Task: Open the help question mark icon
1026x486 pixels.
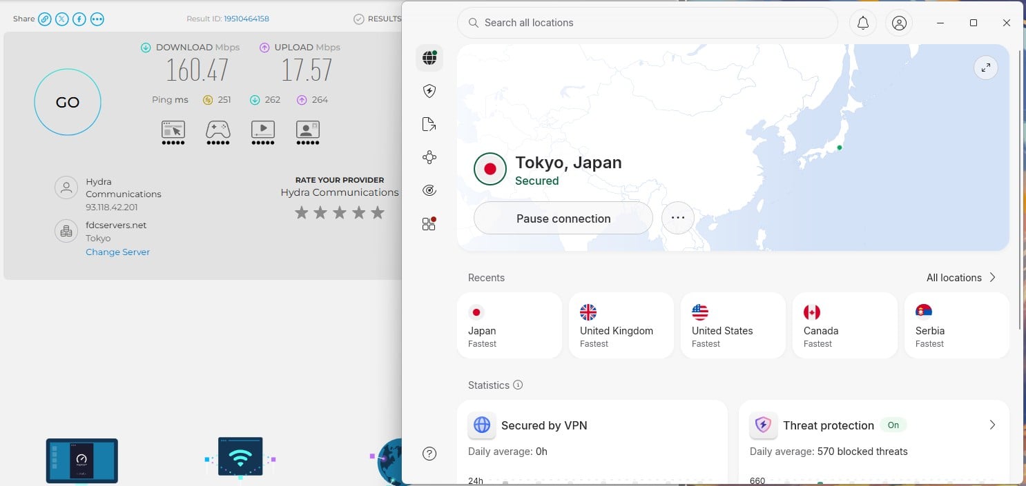Action: 429,454
